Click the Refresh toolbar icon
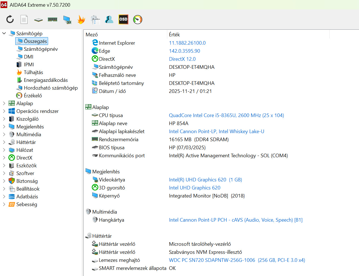Viewport: 359px width, 276px height. [x=10, y=19]
